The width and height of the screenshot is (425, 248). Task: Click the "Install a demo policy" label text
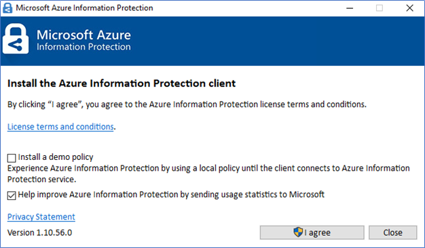(x=56, y=157)
